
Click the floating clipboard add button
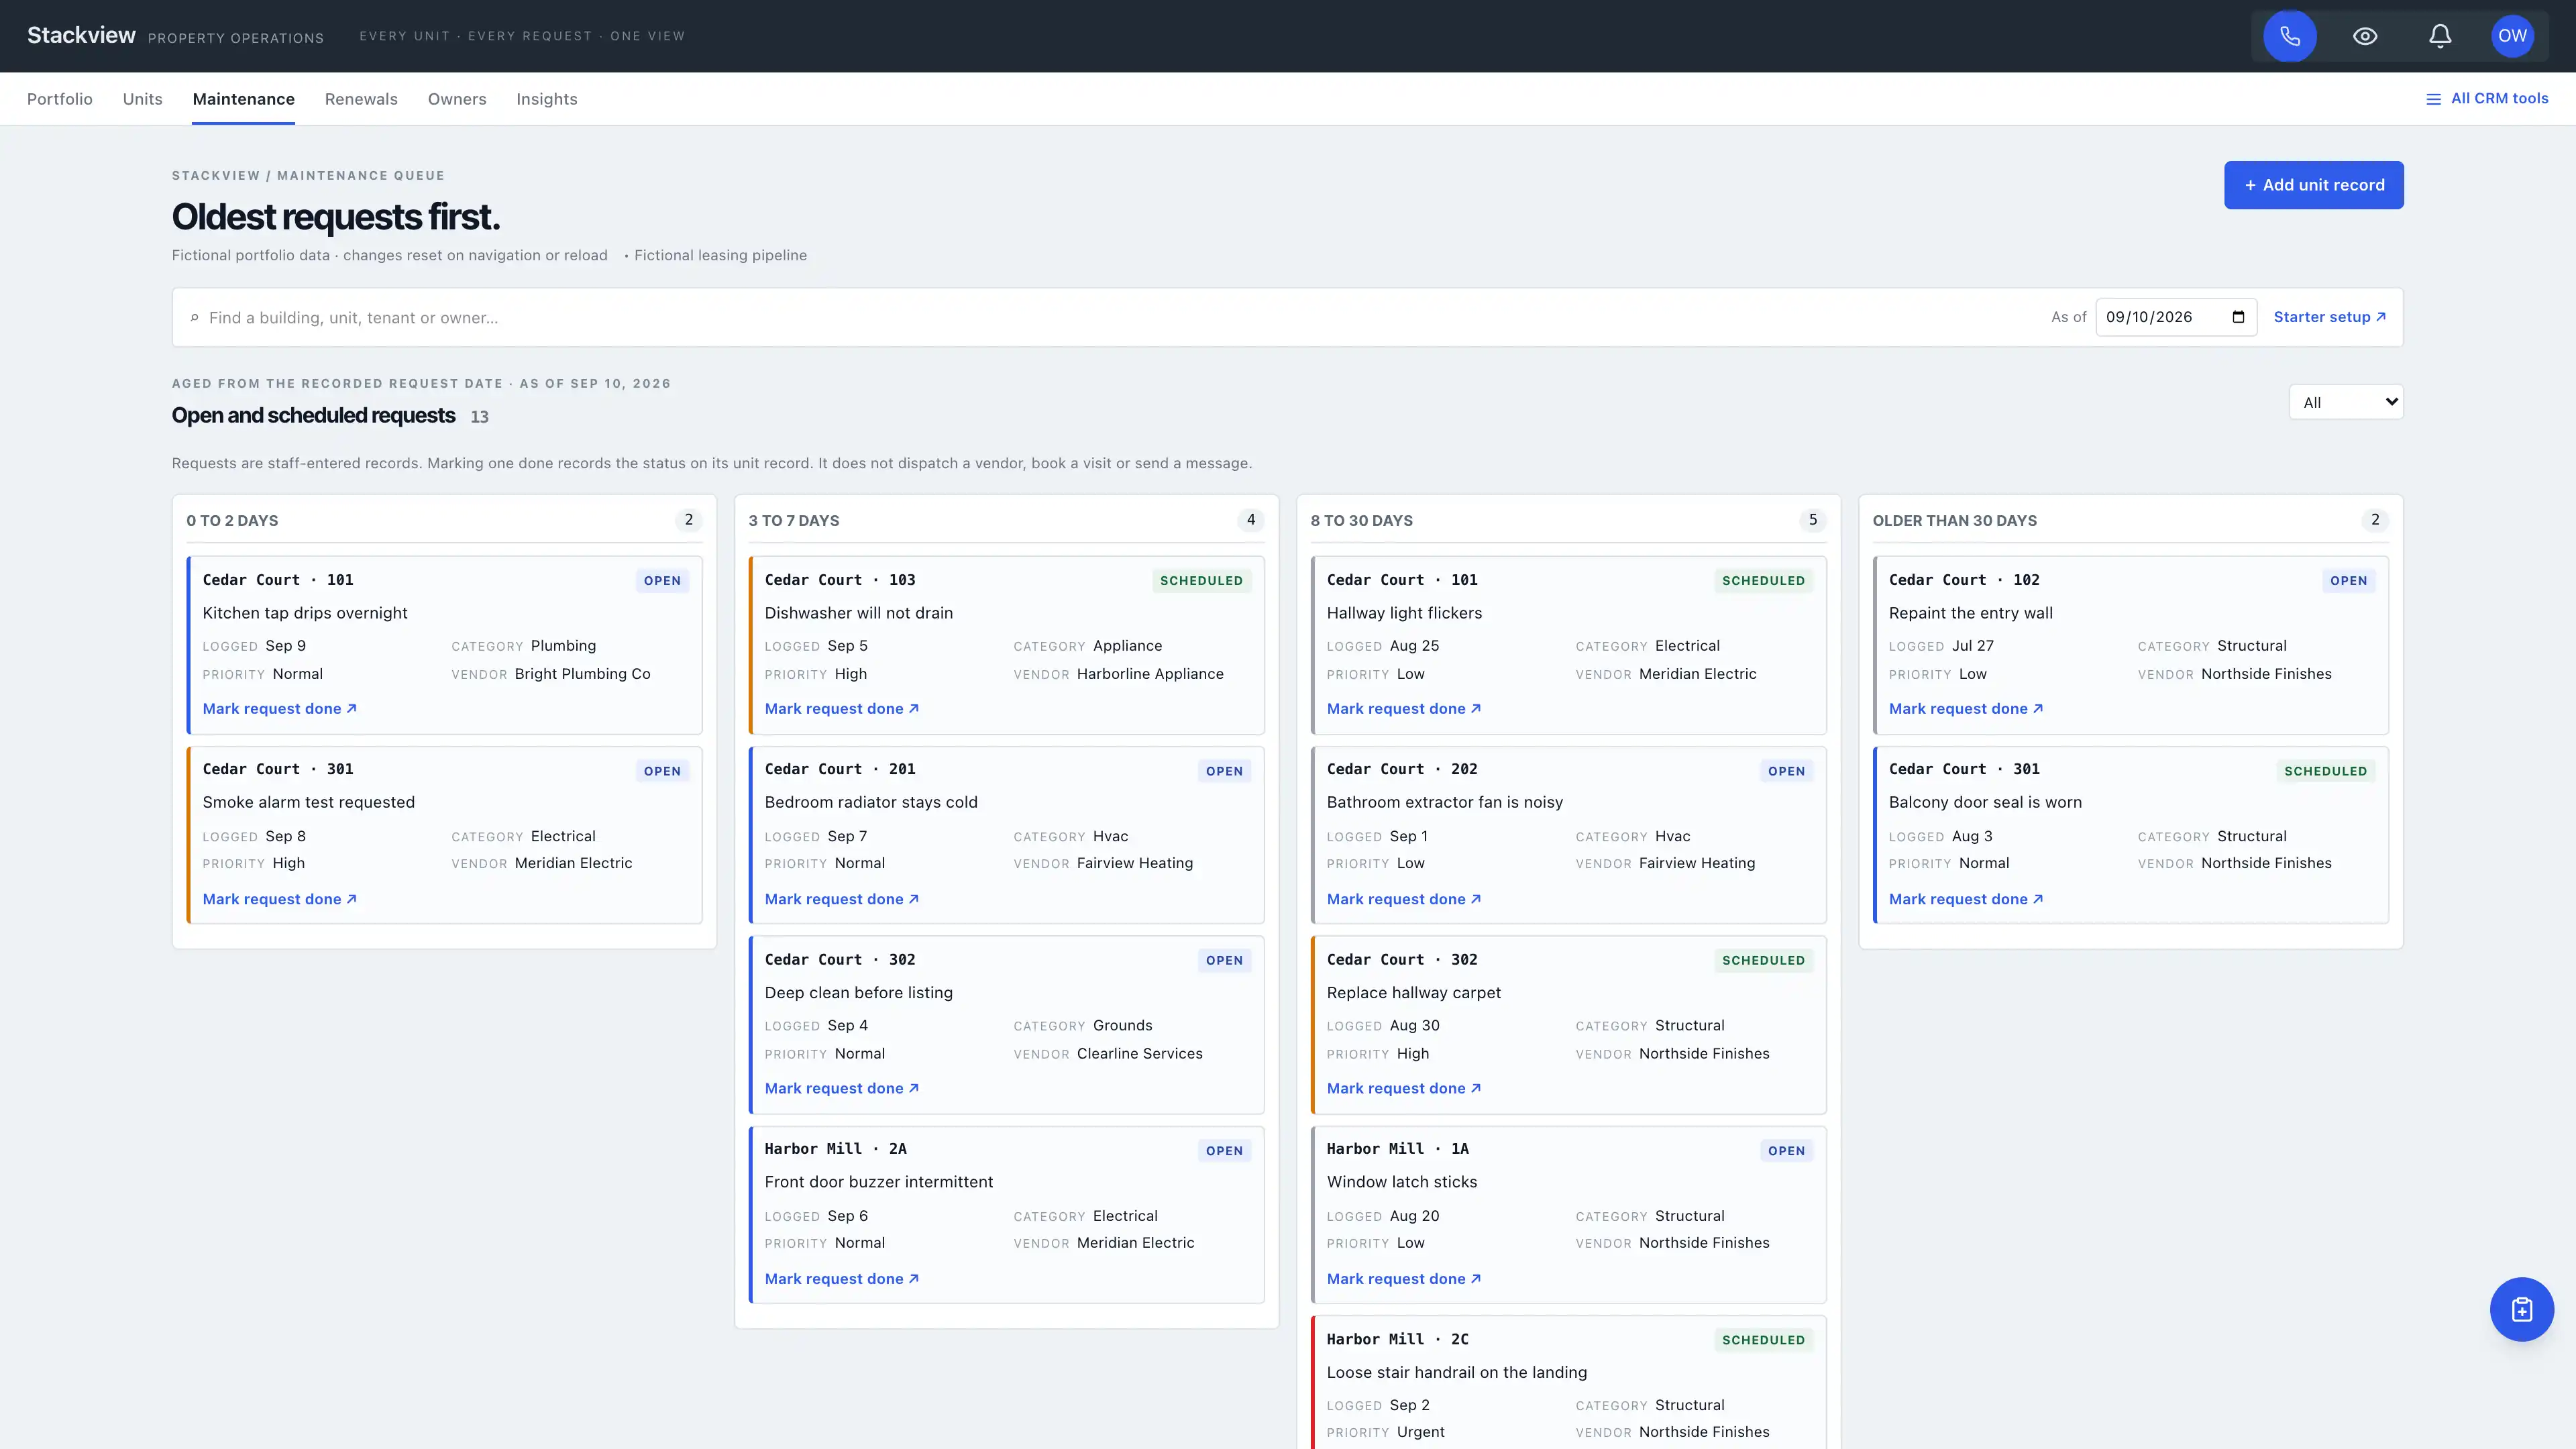click(2521, 1309)
